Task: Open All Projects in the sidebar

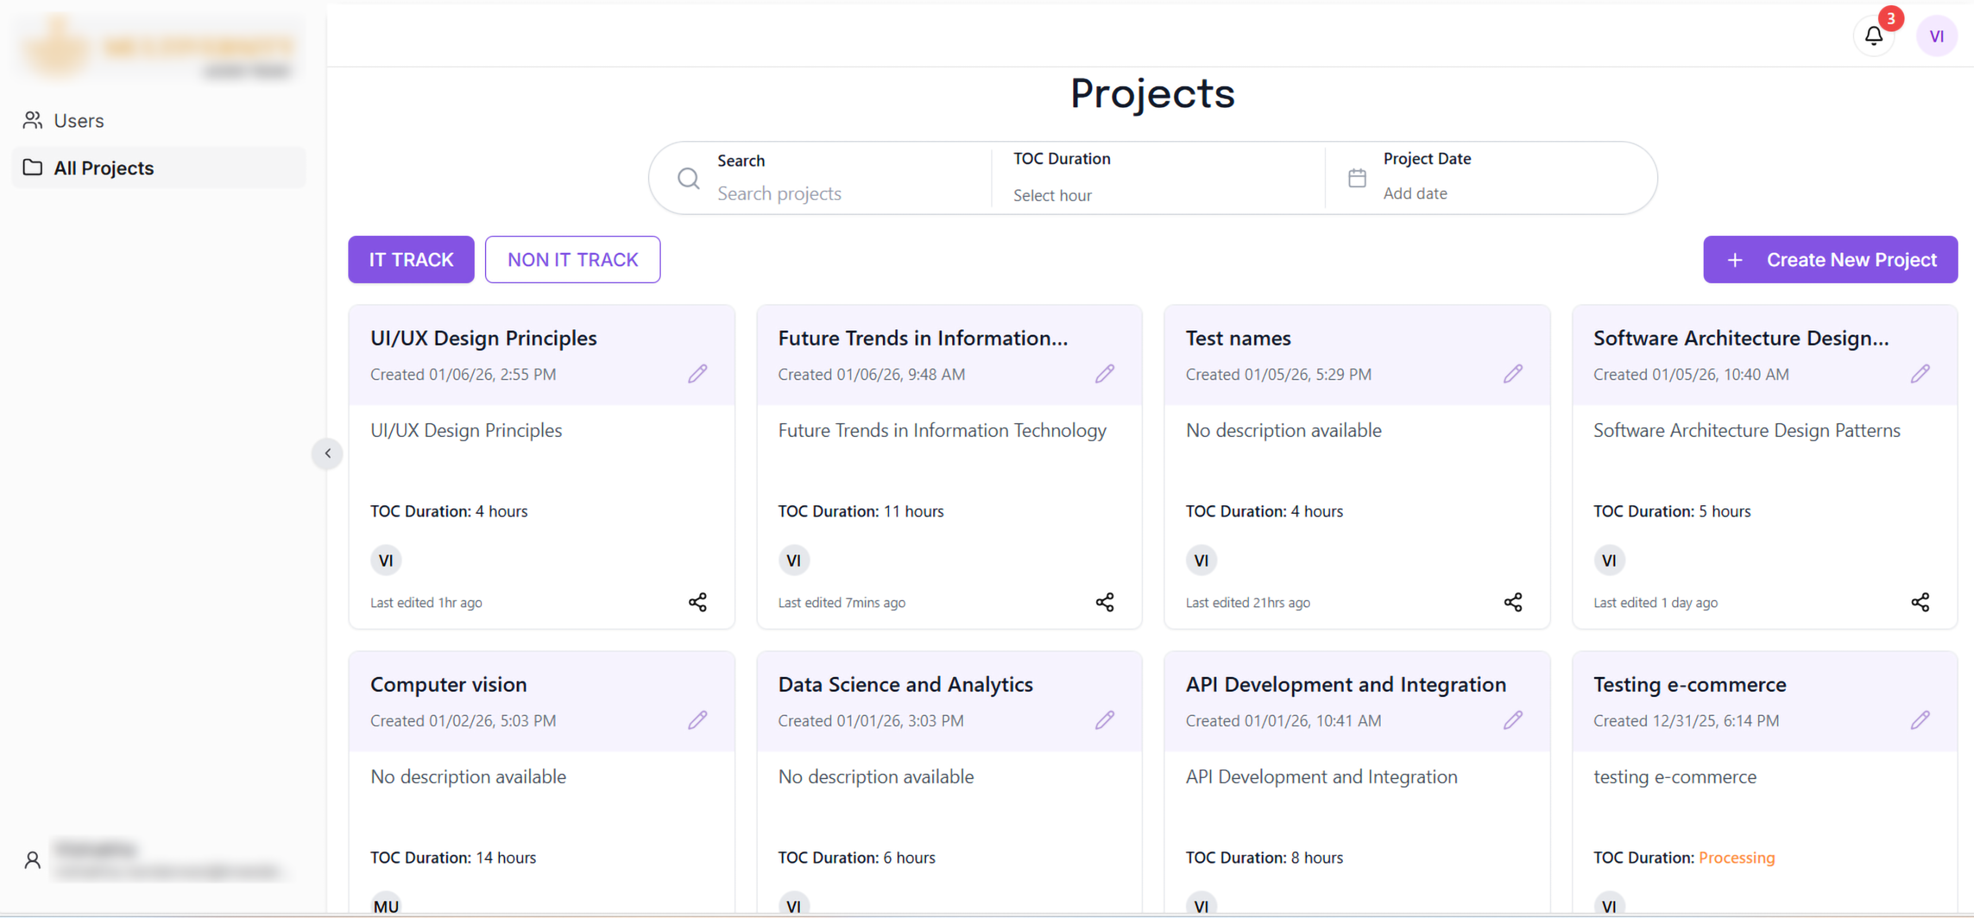Action: pos(158,168)
